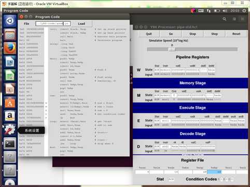Open the Ubuntu Dash launcher icon
Image resolution: width=250 pixels, height=187 pixels.
pos(10,21)
